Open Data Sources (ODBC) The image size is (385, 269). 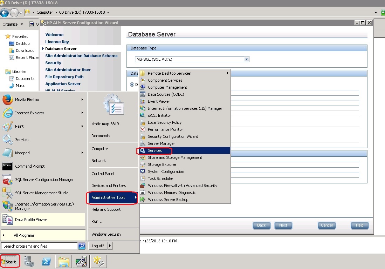click(166, 94)
